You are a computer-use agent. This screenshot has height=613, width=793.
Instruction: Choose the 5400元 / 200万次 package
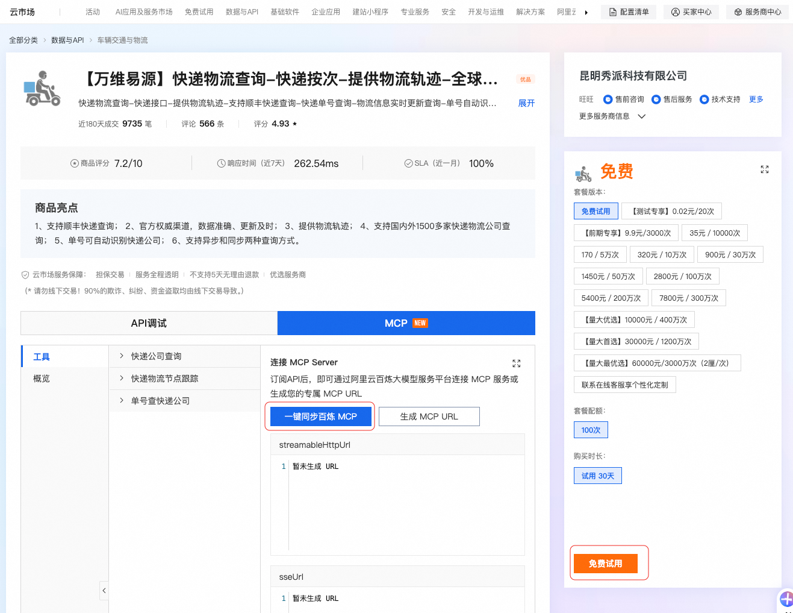point(611,298)
